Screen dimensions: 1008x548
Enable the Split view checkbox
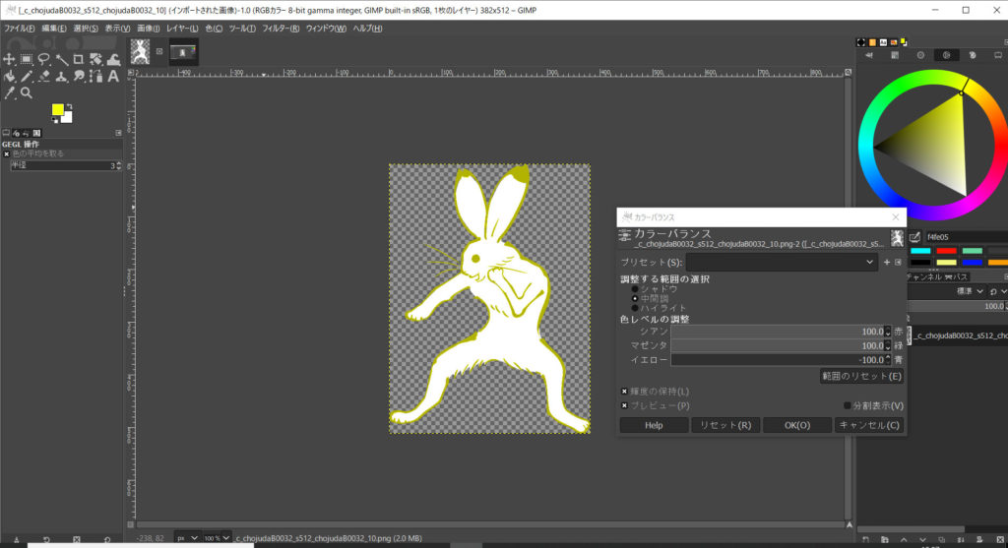click(848, 406)
